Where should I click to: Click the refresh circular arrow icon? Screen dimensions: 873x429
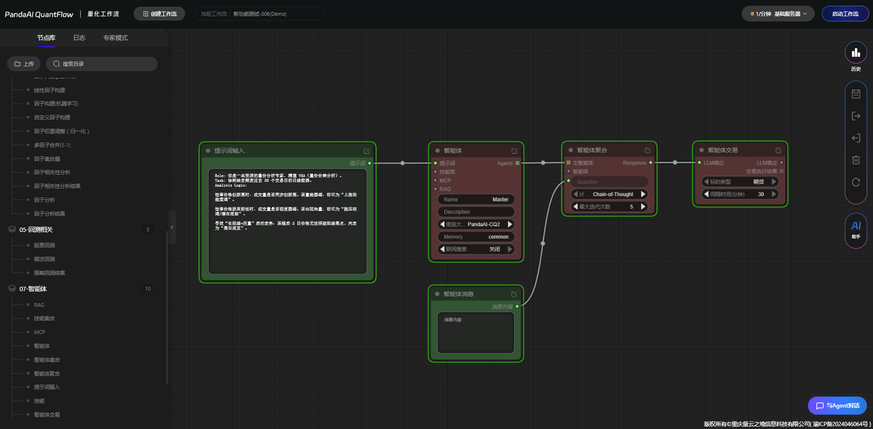856,182
